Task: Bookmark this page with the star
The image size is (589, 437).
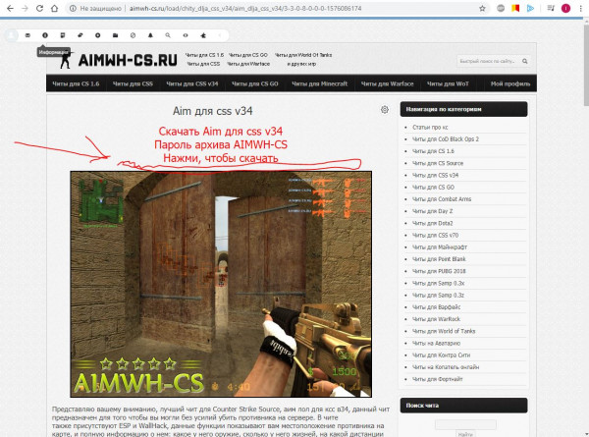Action: (x=482, y=8)
